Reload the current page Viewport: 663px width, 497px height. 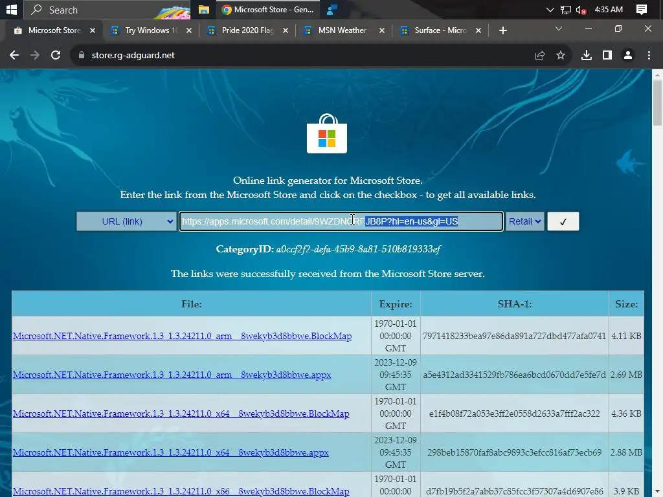(56, 55)
